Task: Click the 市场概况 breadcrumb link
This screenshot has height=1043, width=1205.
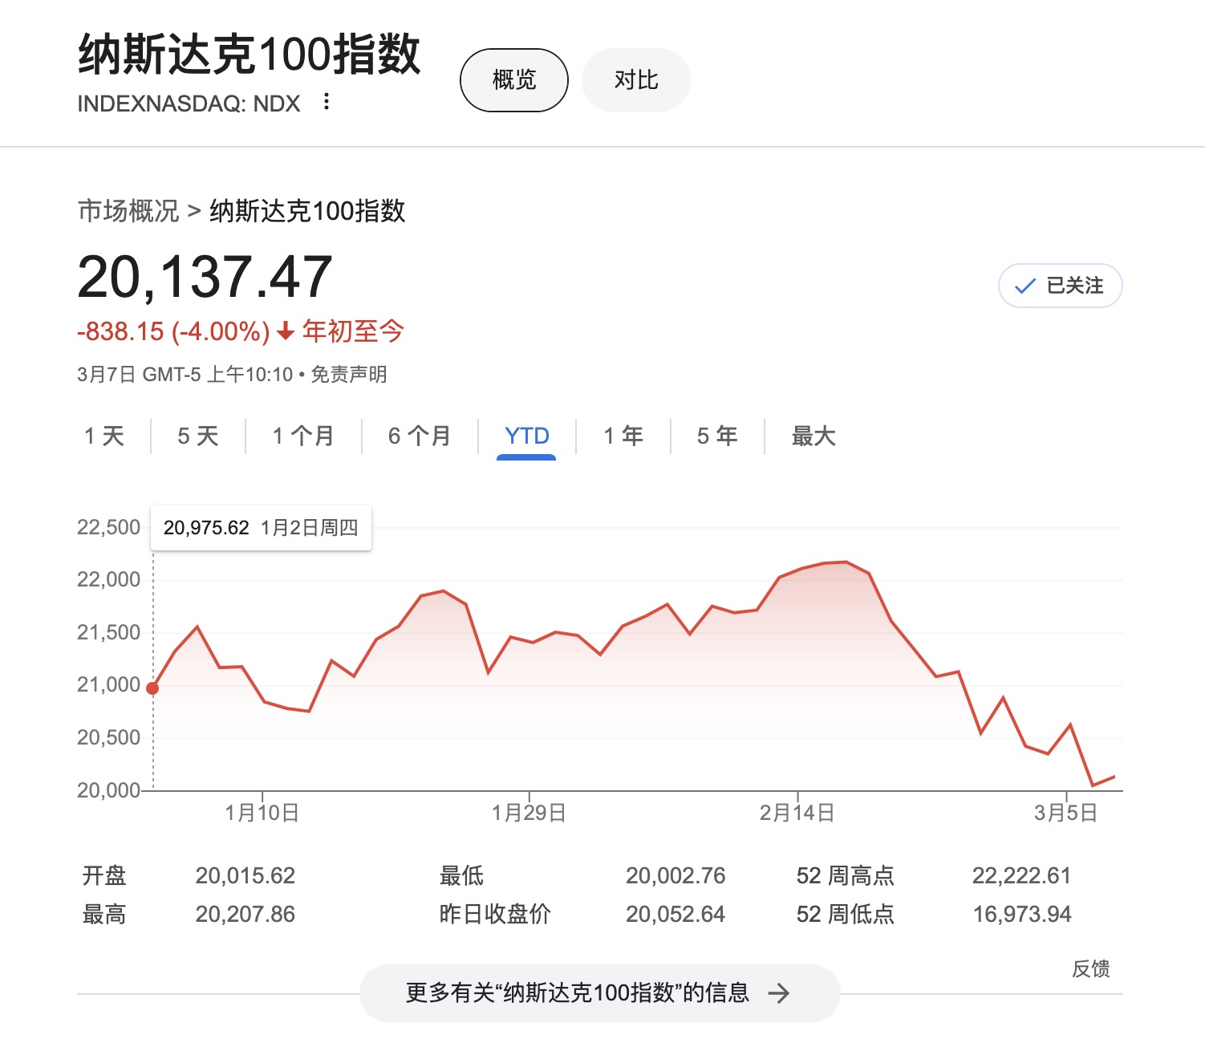Action: 128,211
